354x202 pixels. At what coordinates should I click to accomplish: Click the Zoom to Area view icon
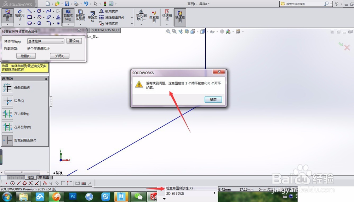tap(174, 31)
